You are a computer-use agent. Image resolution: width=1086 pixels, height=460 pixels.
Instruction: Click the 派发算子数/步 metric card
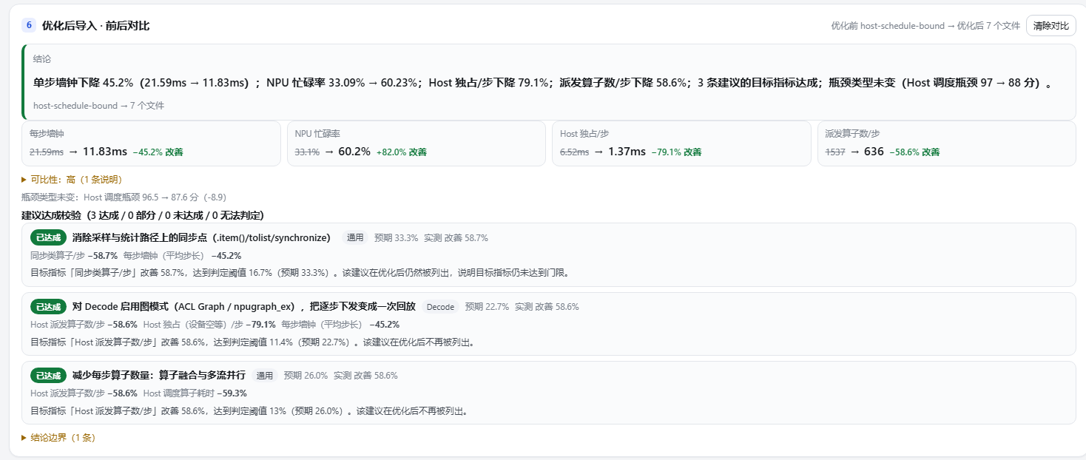(x=946, y=143)
